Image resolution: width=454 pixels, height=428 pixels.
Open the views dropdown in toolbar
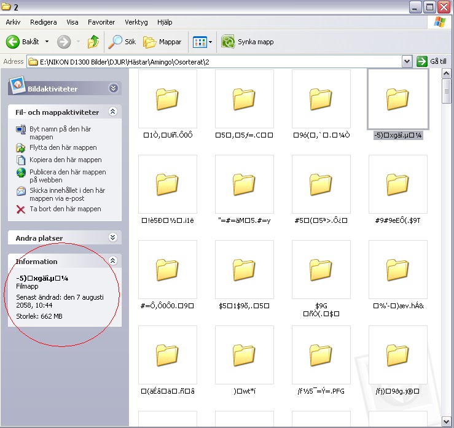pyautogui.click(x=210, y=42)
